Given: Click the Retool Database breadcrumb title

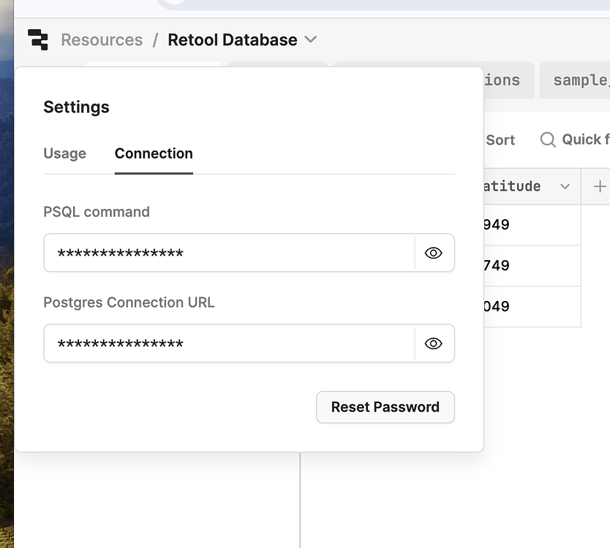Looking at the screenshot, I should pos(233,39).
